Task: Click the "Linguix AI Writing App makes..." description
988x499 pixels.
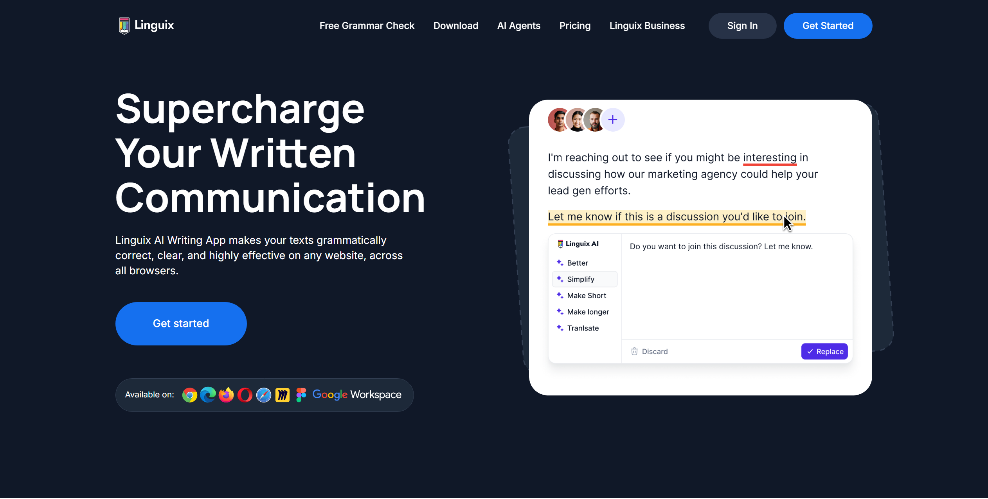Action: click(x=259, y=256)
